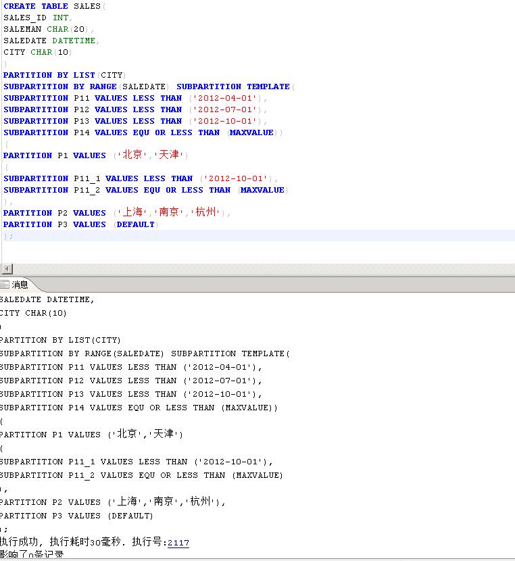Click '北京' value in editor PARTITION P1
The width and height of the screenshot is (515, 561).
pos(132,155)
